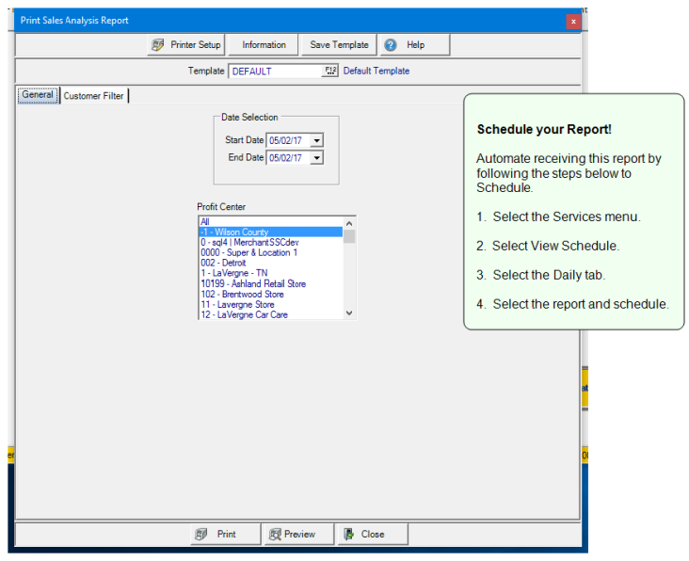
Task: Select the General tab
Action: pos(38,95)
